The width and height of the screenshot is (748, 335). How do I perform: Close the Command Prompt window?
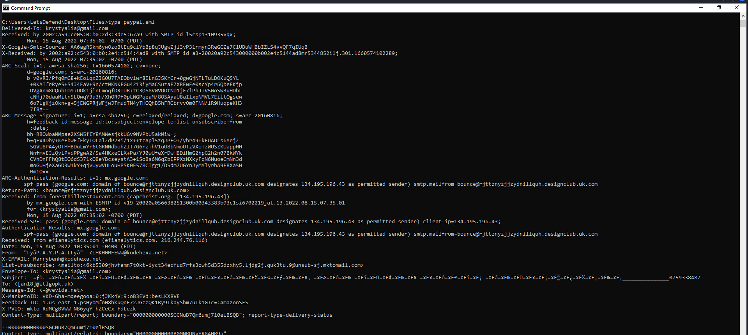737,8
